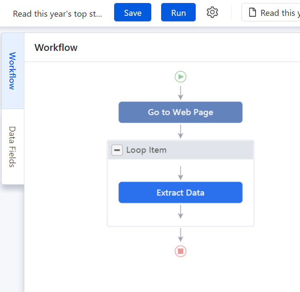
Task: Collapse the Loop Item box
Action: point(117,150)
